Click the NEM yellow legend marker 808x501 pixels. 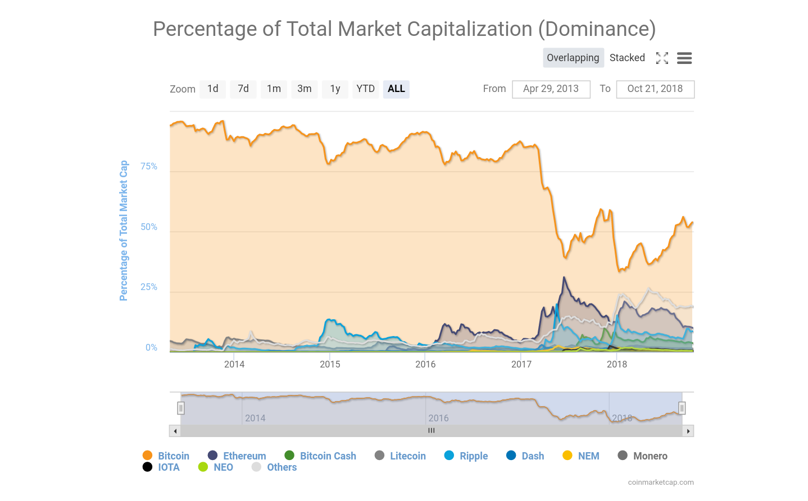coord(568,456)
